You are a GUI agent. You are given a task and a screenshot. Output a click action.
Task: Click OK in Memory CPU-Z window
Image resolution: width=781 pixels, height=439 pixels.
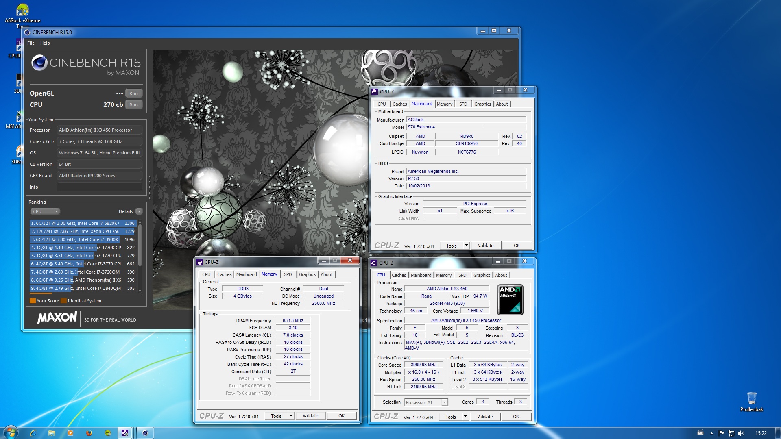coord(342,416)
